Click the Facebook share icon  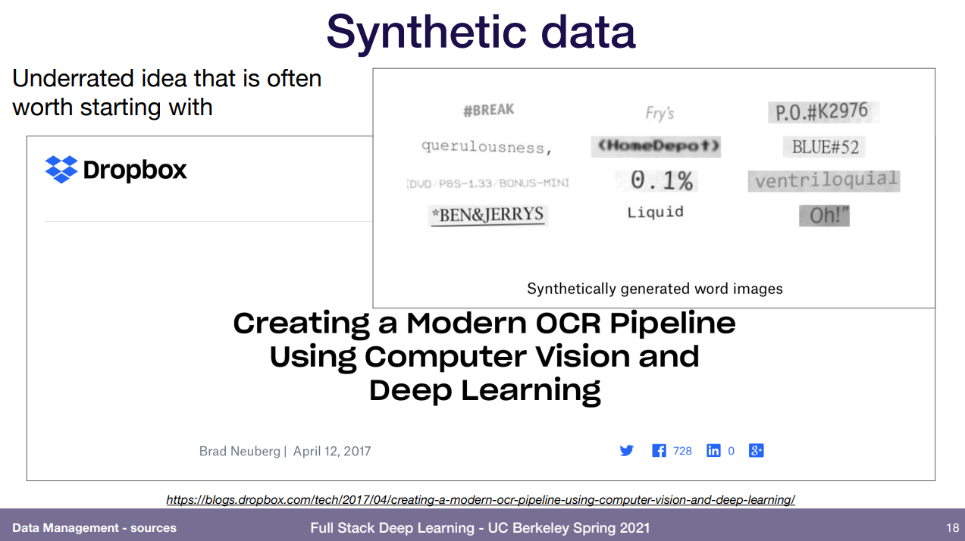coord(659,451)
